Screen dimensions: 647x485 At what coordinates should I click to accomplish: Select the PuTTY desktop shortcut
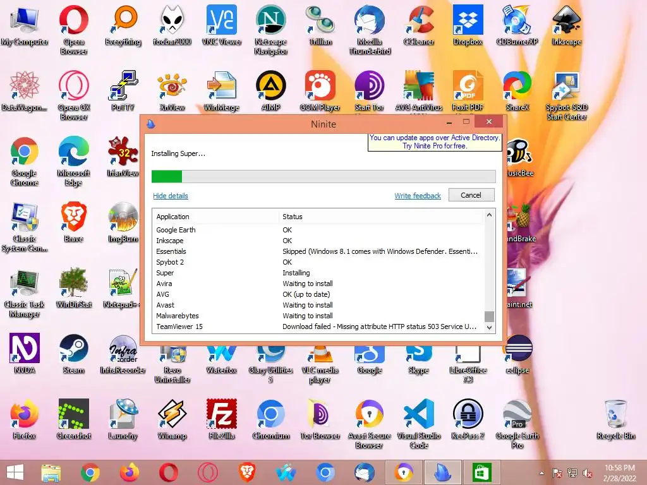pos(123,91)
